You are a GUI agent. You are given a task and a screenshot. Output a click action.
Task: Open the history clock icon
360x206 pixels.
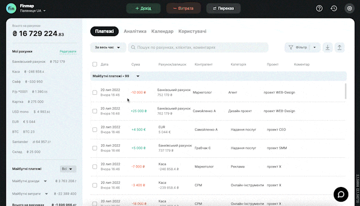(334, 9)
